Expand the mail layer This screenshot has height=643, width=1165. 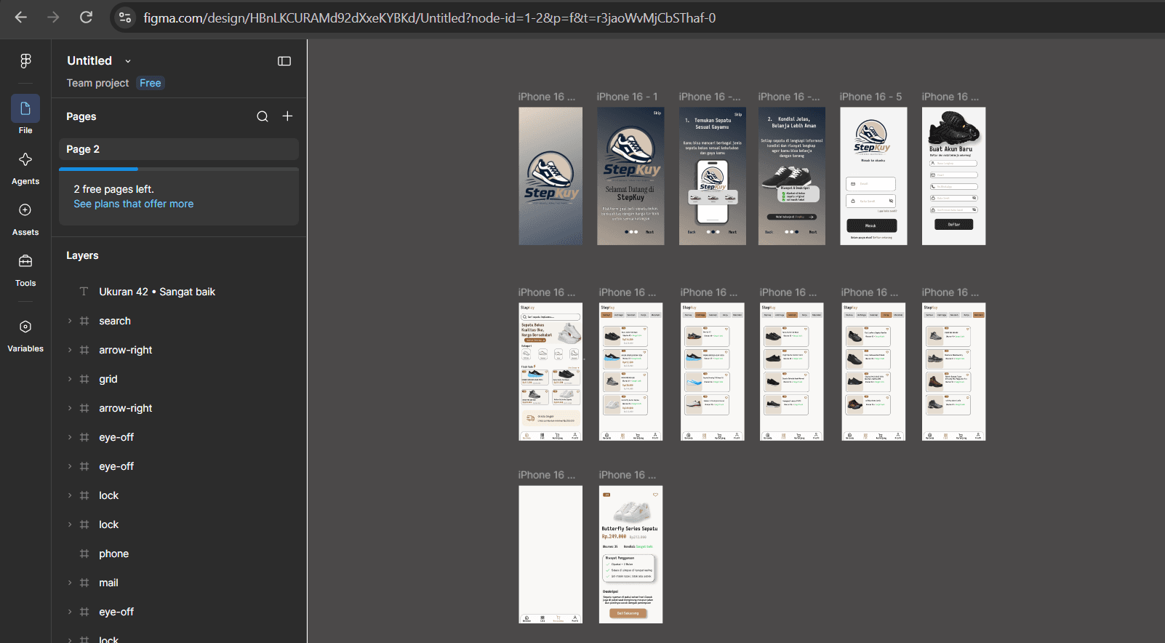tap(70, 583)
